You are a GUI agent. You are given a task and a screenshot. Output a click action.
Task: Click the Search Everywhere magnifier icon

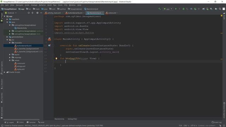pyautogui.click(x=220, y=9)
